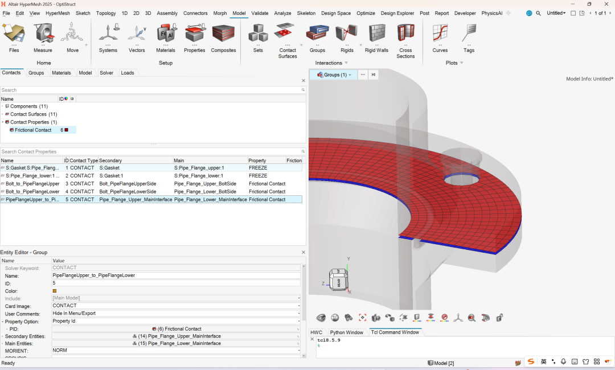The height and width of the screenshot is (370, 615).
Task: Click the Composites ribbon icon
Action: 223,37
